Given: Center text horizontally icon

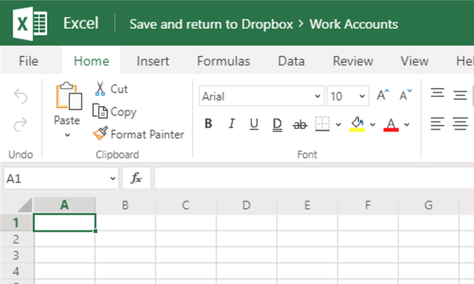Looking at the screenshot, I should pos(460,124).
